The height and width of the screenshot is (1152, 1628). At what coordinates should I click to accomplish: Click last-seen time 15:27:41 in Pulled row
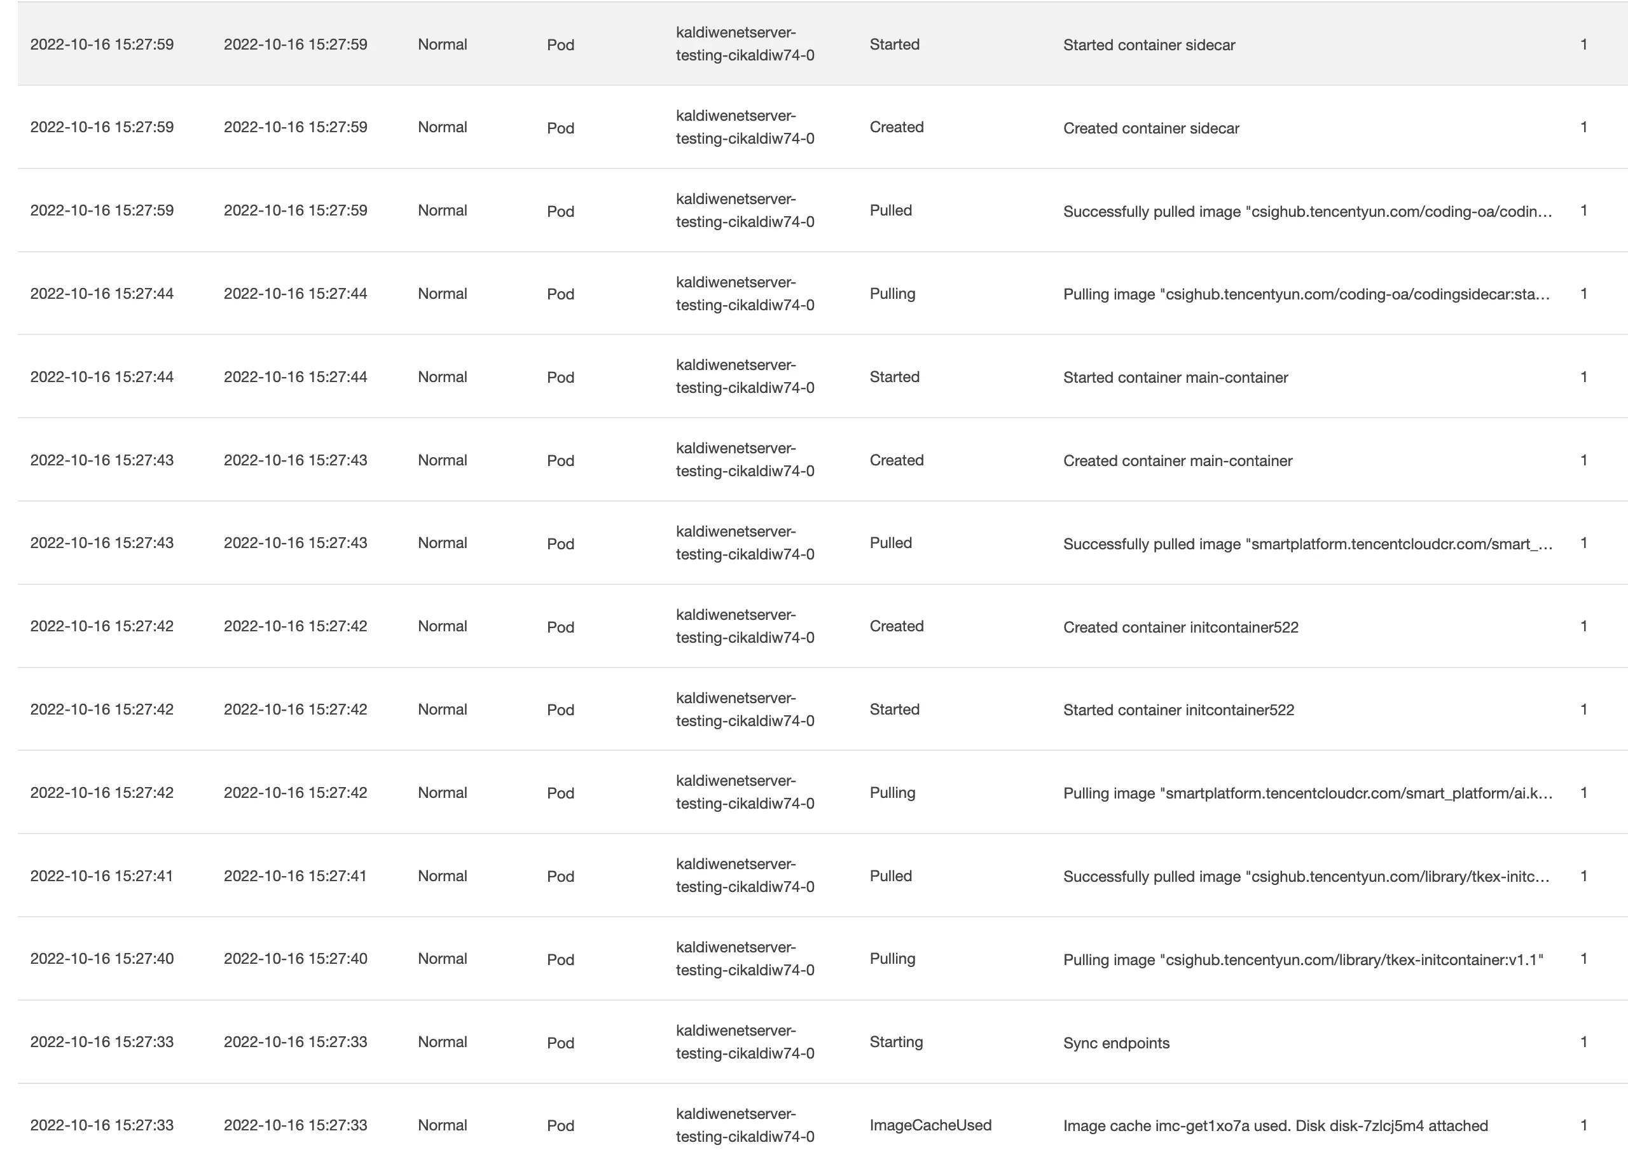pyautogui.click(x=295, y=875)
